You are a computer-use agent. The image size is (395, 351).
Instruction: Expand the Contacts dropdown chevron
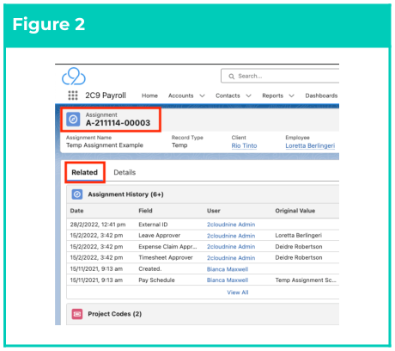(248, 95)
